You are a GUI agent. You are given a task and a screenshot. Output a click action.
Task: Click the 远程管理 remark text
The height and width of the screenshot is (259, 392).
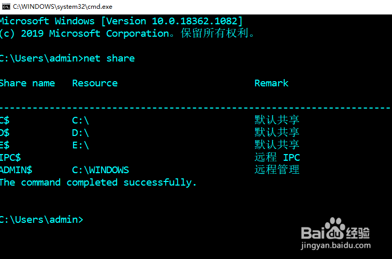pos(277,170)
